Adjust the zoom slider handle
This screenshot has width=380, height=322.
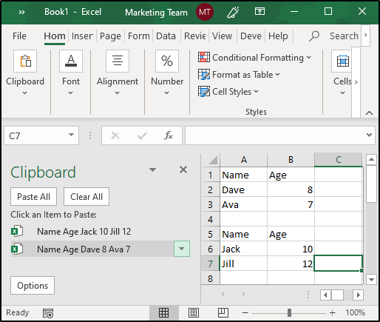[290, 313]
